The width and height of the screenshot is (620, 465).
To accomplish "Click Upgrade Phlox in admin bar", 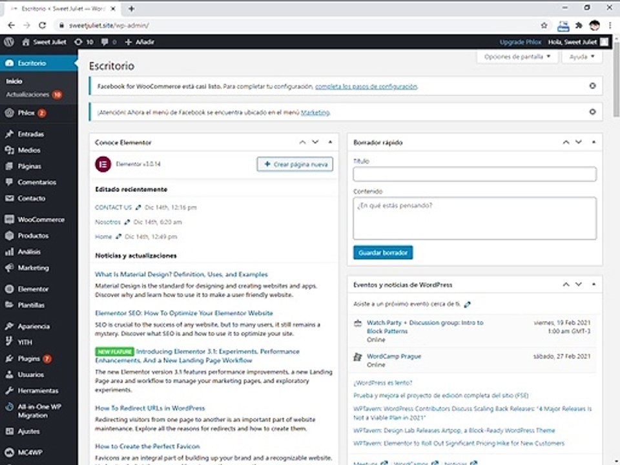I will 521,42.
